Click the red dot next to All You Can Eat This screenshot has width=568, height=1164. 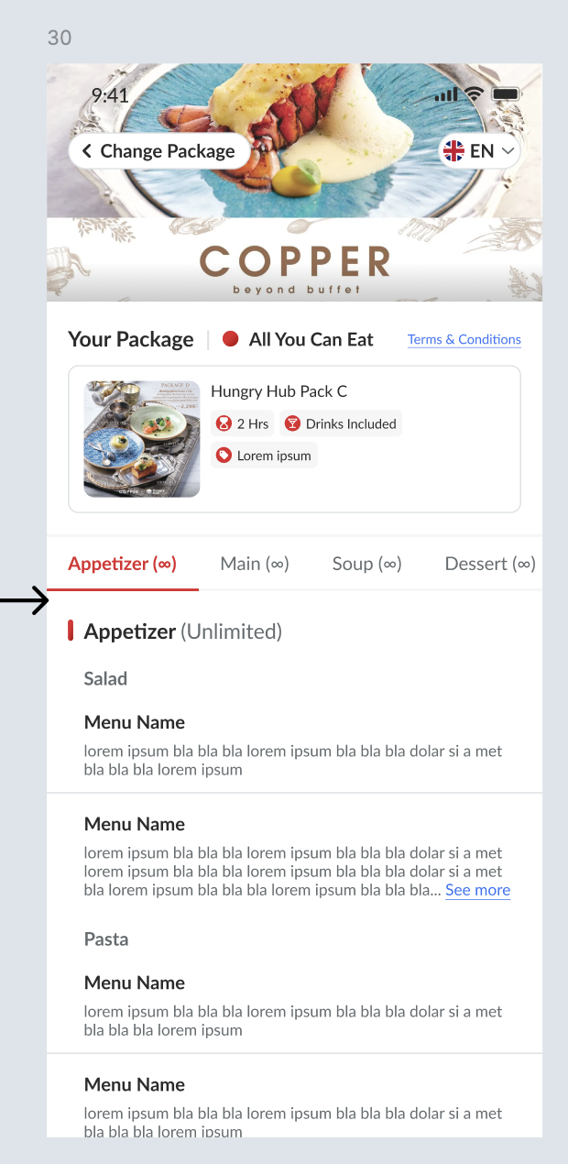pos(231,339)
